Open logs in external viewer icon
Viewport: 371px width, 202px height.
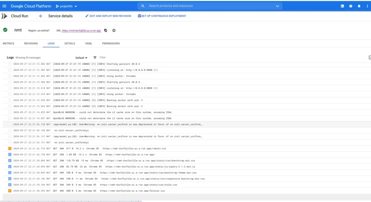[x=370, y=57]
